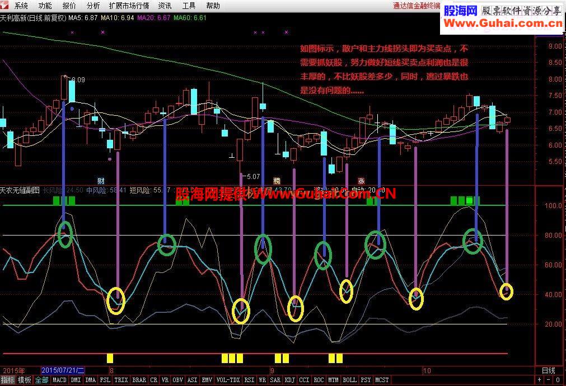The width and height of the screenshot is (566, 386).
Task: Click the MA60: 6.61 readout
Action: click(x=190, y=18)
